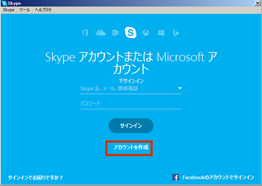Viewport: 262px width, 186px height.
Task: Open the ヘルプ(H) menu
Action: pos(43,10)
